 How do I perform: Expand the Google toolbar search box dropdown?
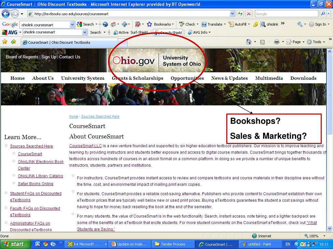click(72, 25)
